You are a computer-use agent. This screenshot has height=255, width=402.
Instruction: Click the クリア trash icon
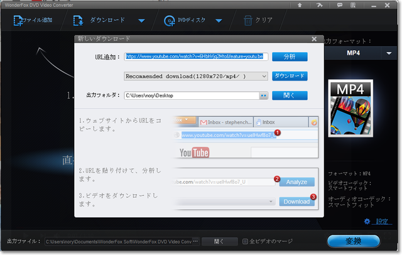[248, 20]
